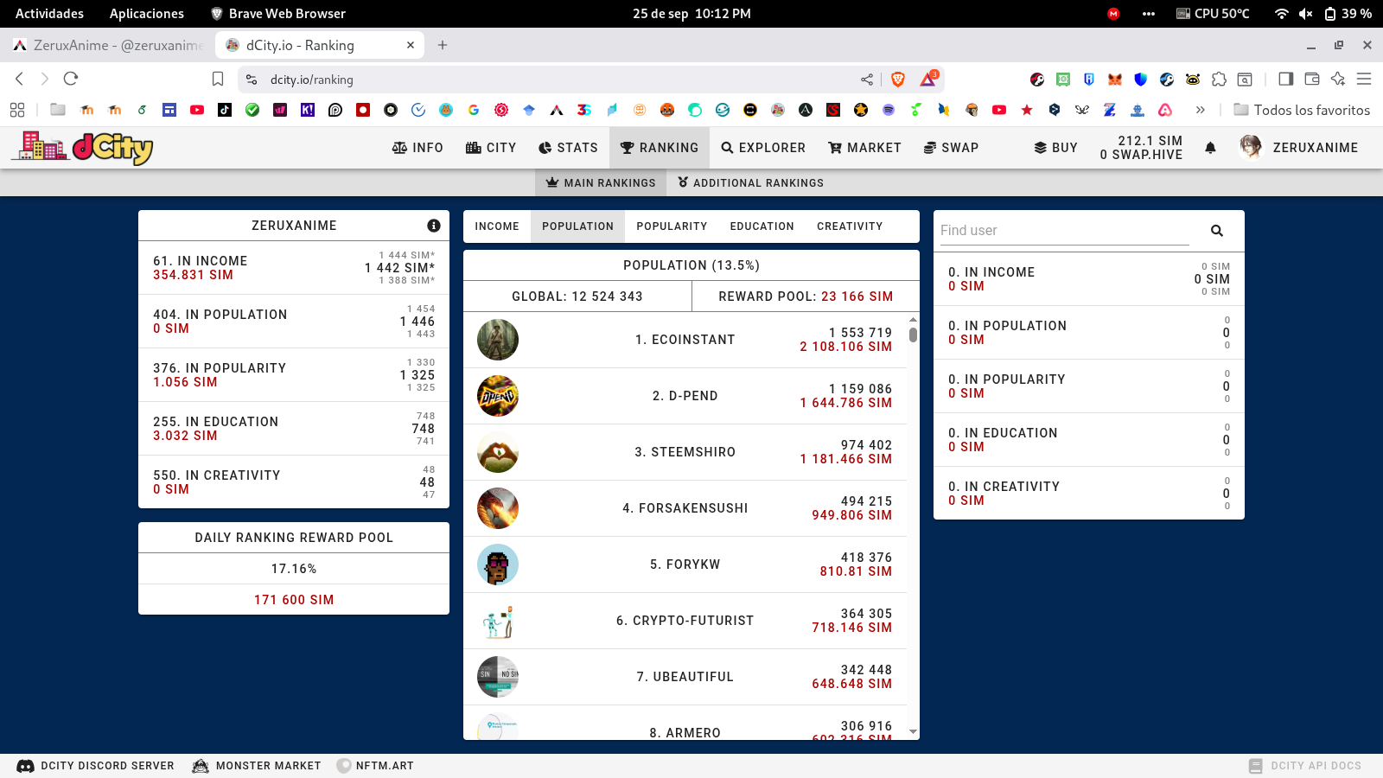Select the EDUCATION ranking tab

click(762, 226)
